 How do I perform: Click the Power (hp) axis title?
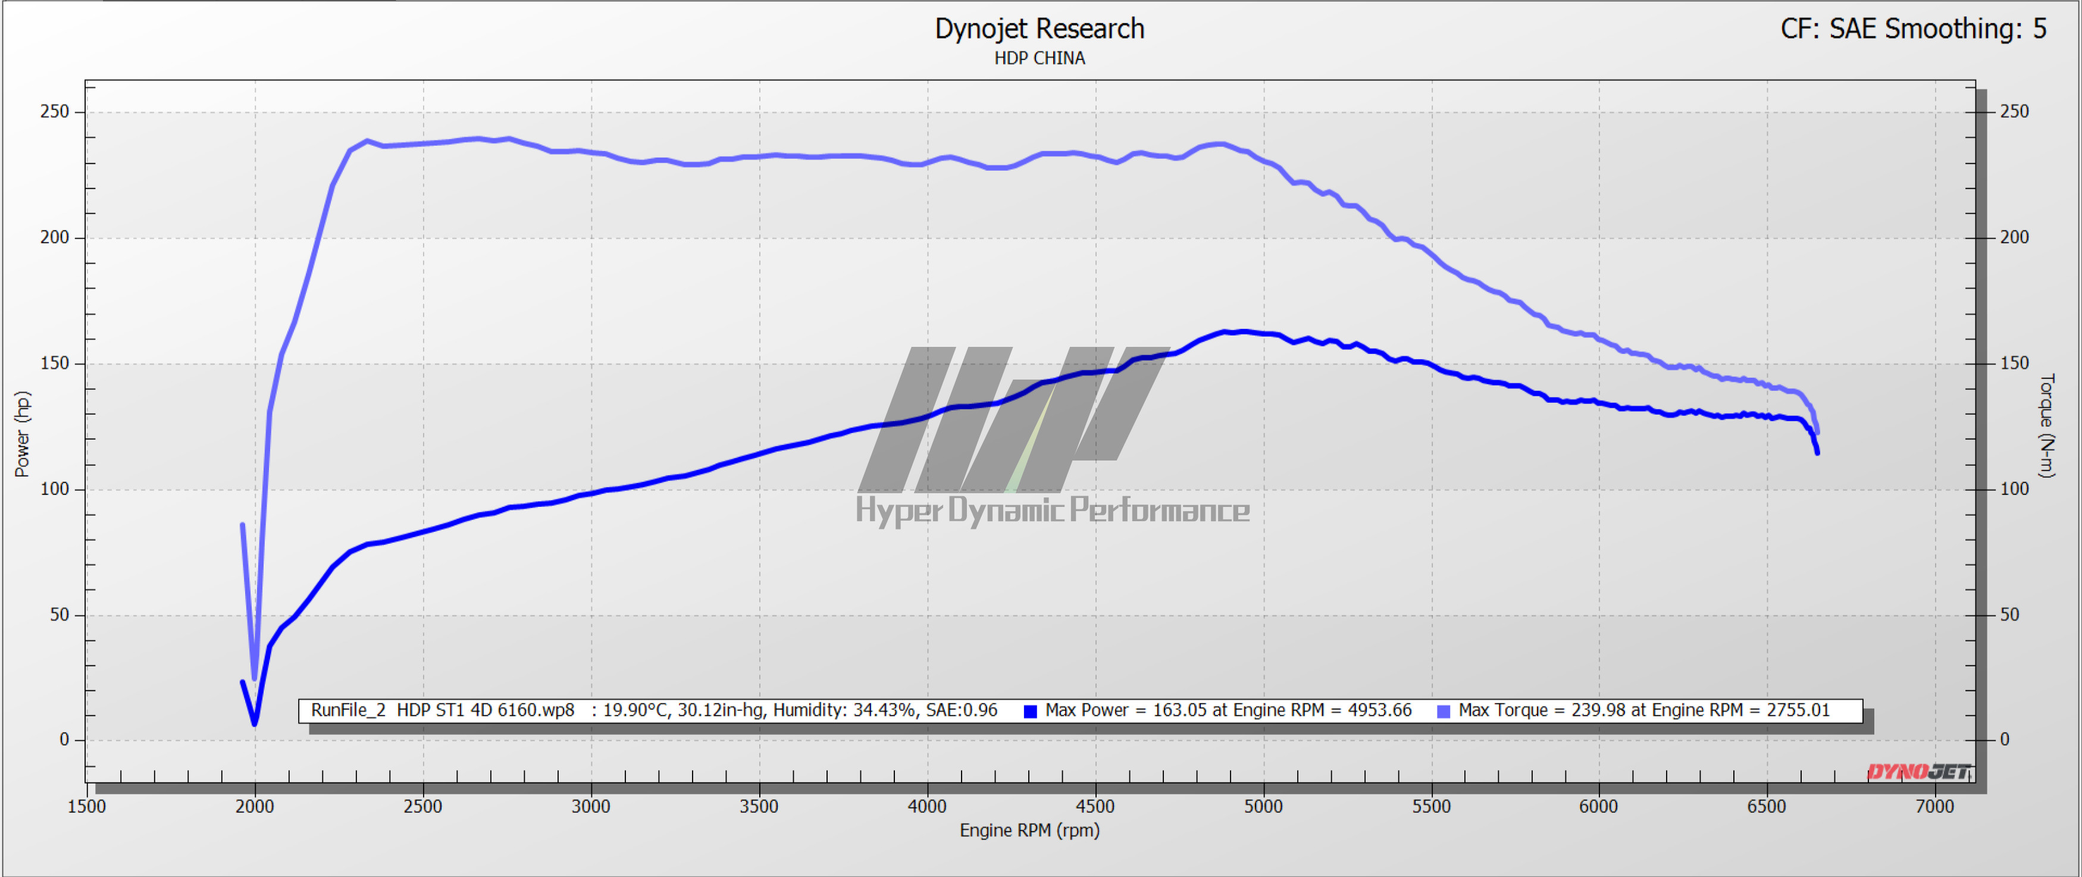(x=22, y=434)
